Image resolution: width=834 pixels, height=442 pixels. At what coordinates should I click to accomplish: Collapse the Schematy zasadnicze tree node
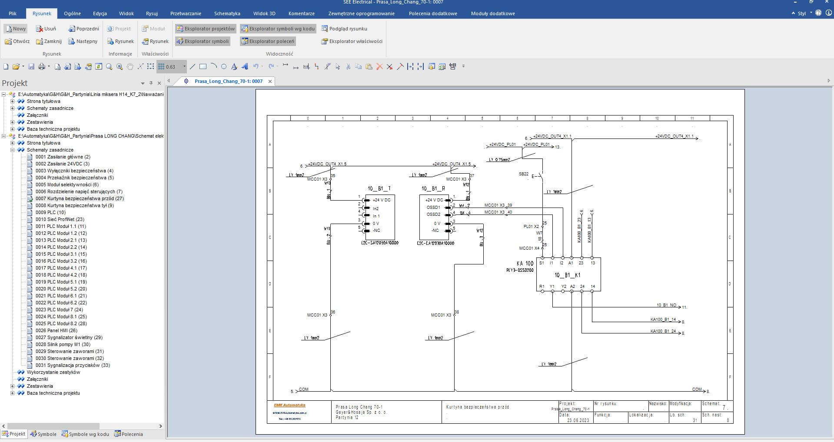coord(13,150)
